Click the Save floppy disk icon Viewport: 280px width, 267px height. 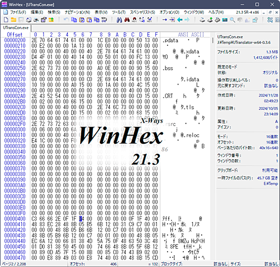click(x=21, y=20)
